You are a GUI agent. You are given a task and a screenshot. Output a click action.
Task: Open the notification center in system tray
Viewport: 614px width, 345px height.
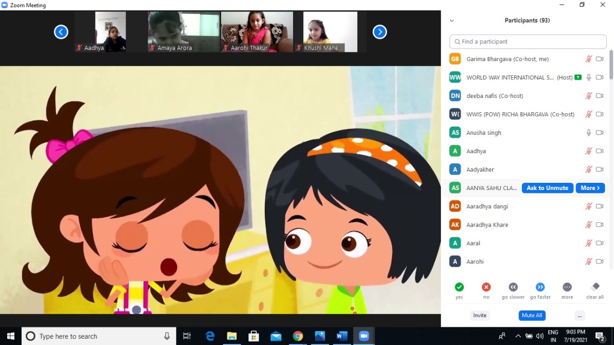pos(600,336)
